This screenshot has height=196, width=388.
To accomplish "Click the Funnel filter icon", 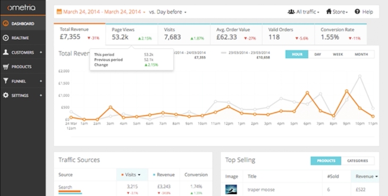I will [x=6, y=81].
